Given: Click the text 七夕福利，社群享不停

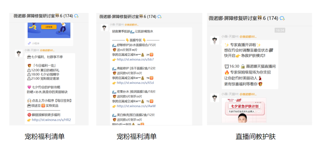Looking at the screenshot, I should [47, 57].
